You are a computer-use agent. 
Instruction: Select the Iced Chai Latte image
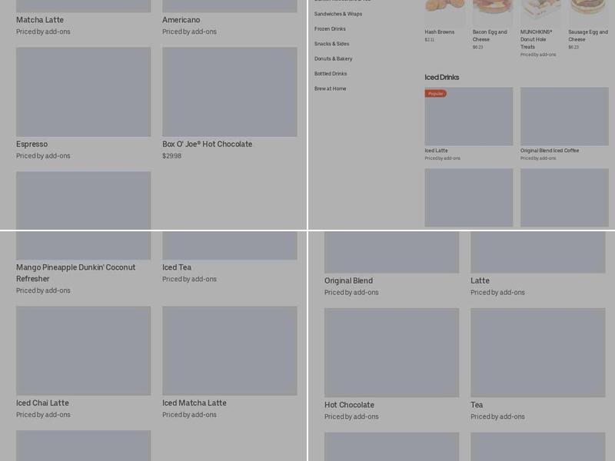click(x=83, y=351)
